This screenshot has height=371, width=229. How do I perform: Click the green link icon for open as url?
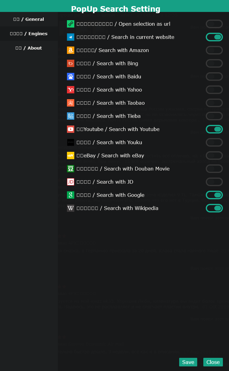(x=71, y=24)
